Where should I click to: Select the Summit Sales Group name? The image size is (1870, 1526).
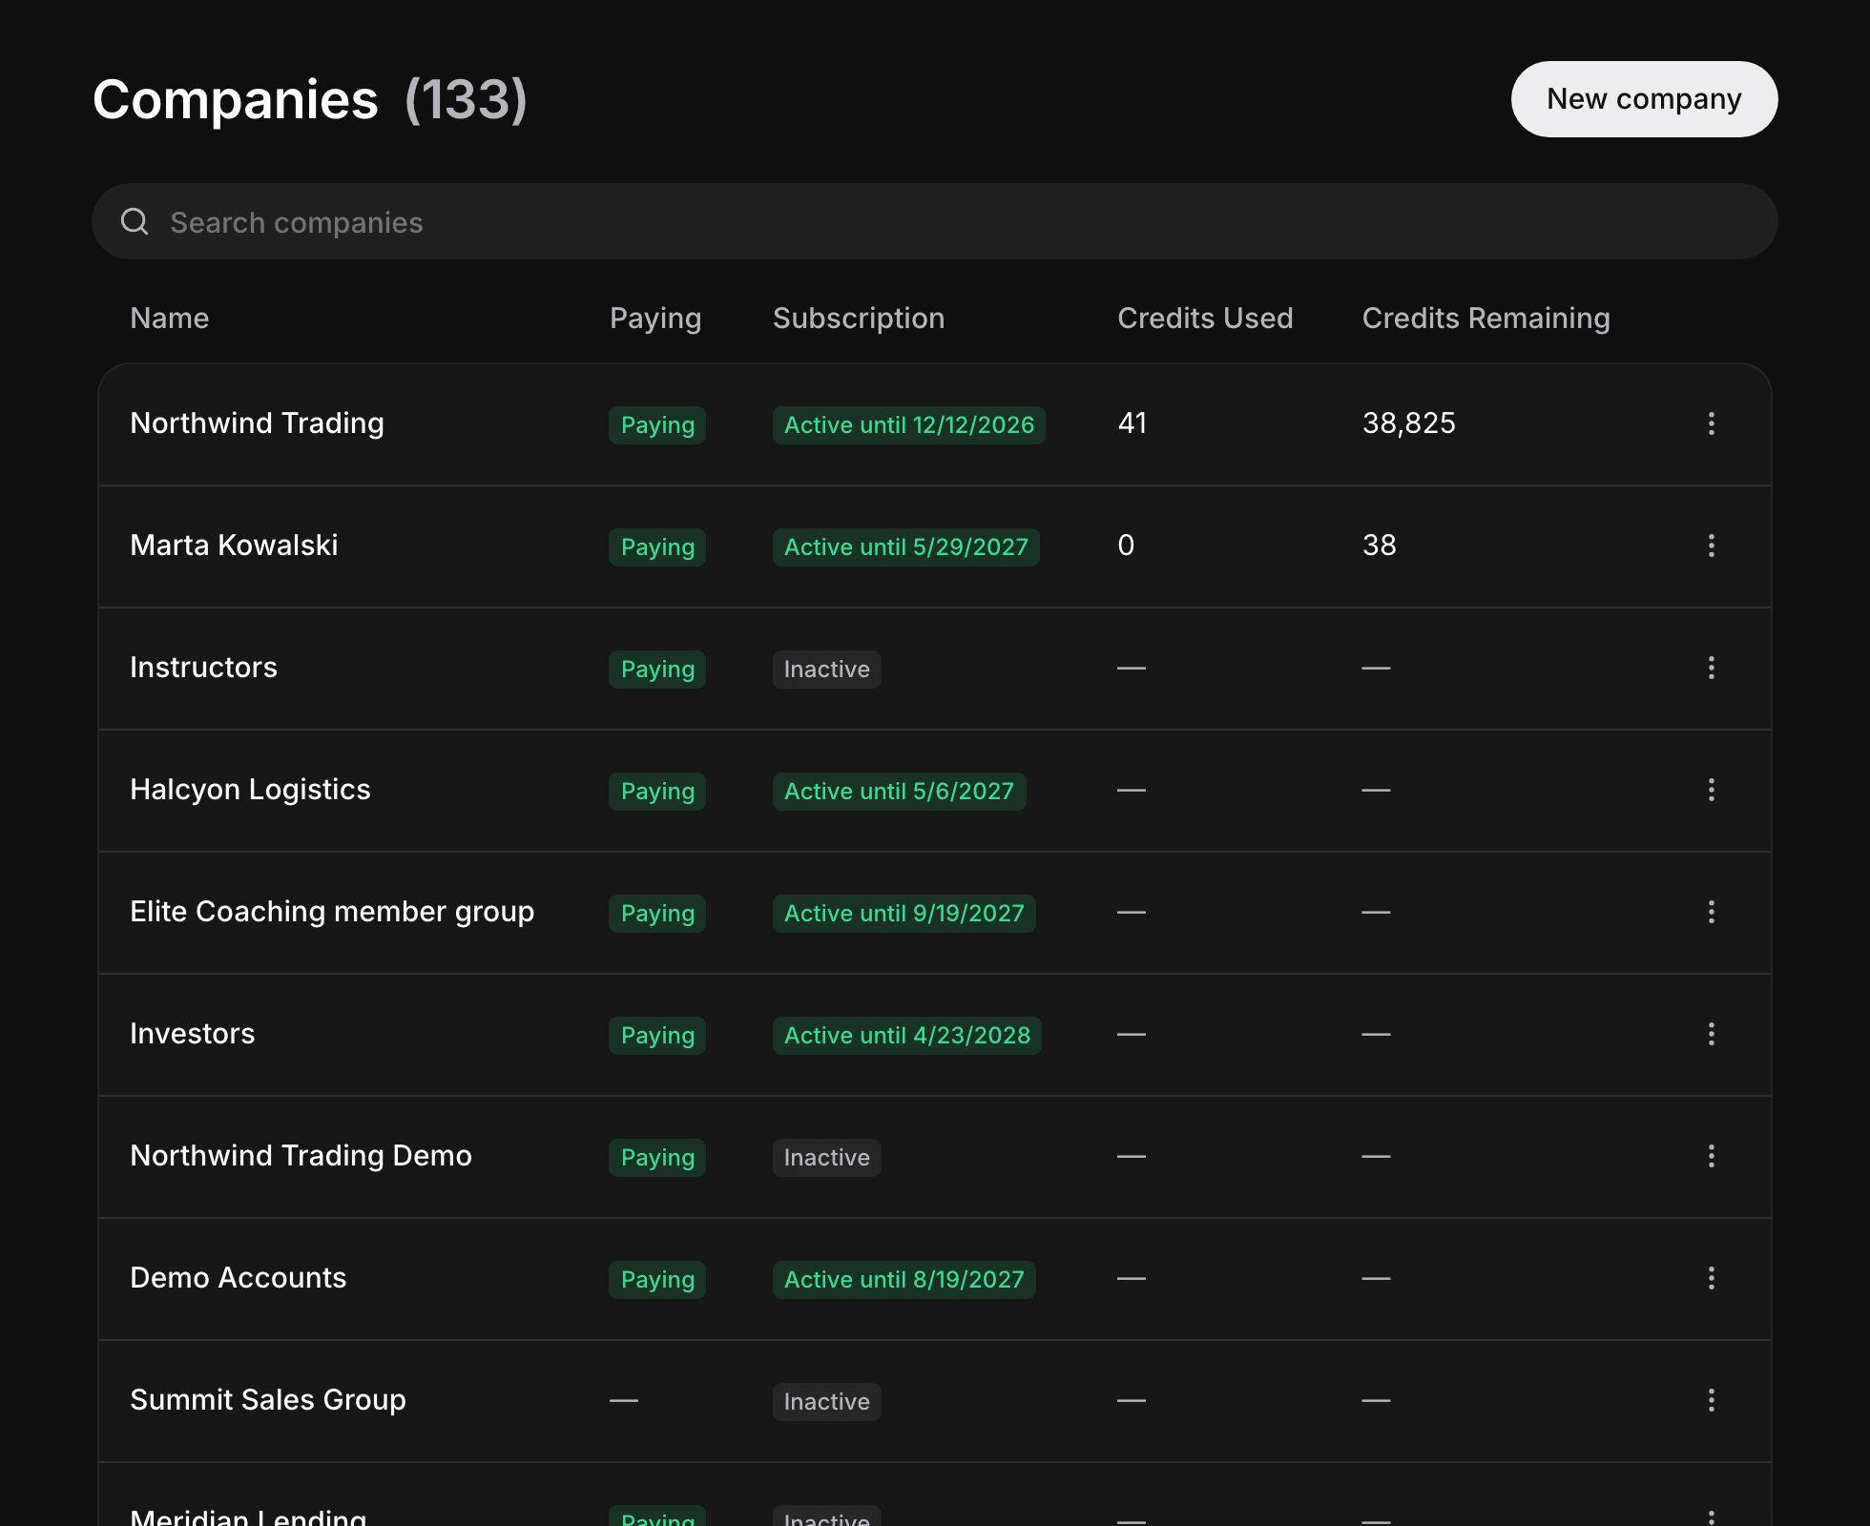pos(268,1400)
